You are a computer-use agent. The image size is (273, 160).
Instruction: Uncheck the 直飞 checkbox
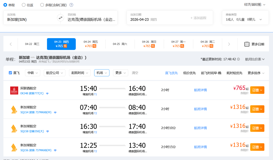[x=10, y=73]
